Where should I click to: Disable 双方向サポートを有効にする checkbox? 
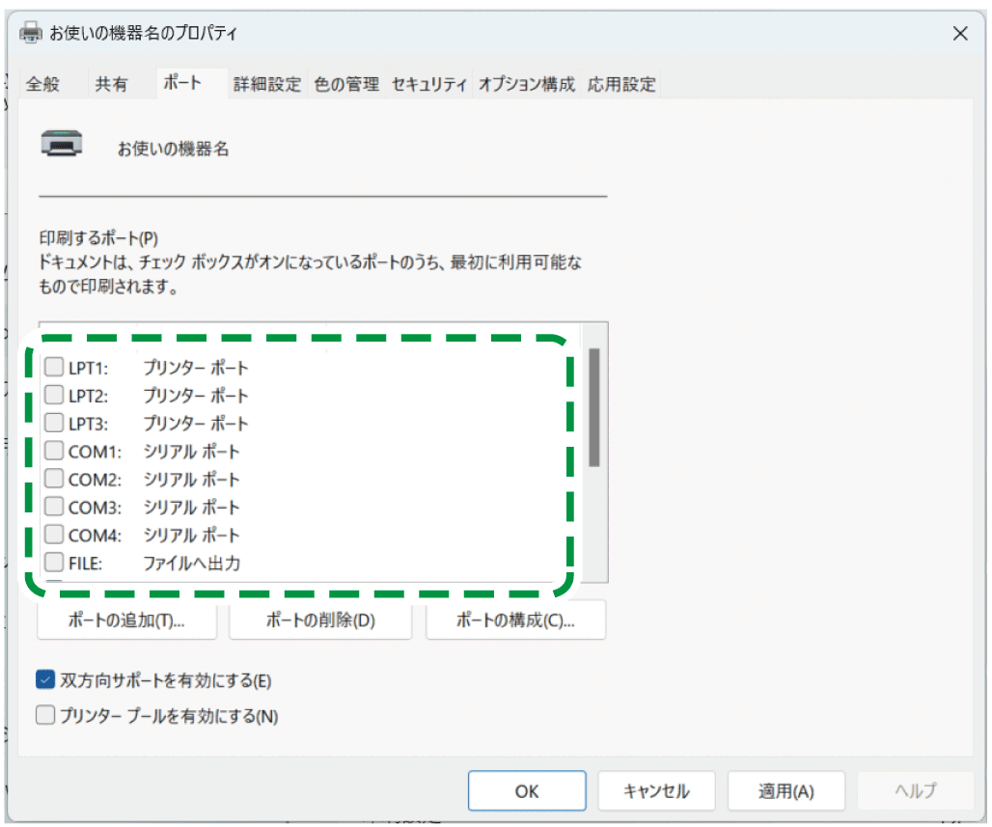pos(45,680)
